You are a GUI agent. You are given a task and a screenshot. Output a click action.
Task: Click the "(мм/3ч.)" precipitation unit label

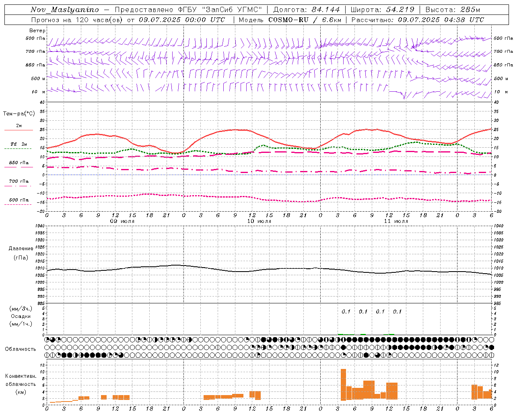[21, 309]
